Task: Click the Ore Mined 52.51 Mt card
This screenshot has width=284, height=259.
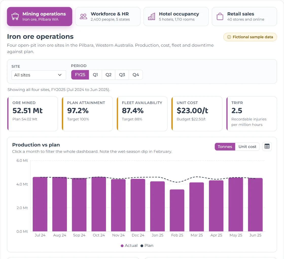Action: click(33, 114)
